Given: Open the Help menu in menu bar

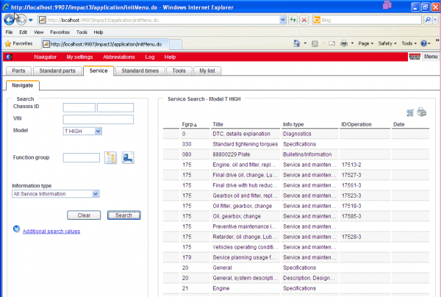Looking at the screenshot, I should click(x=98, y=32).
